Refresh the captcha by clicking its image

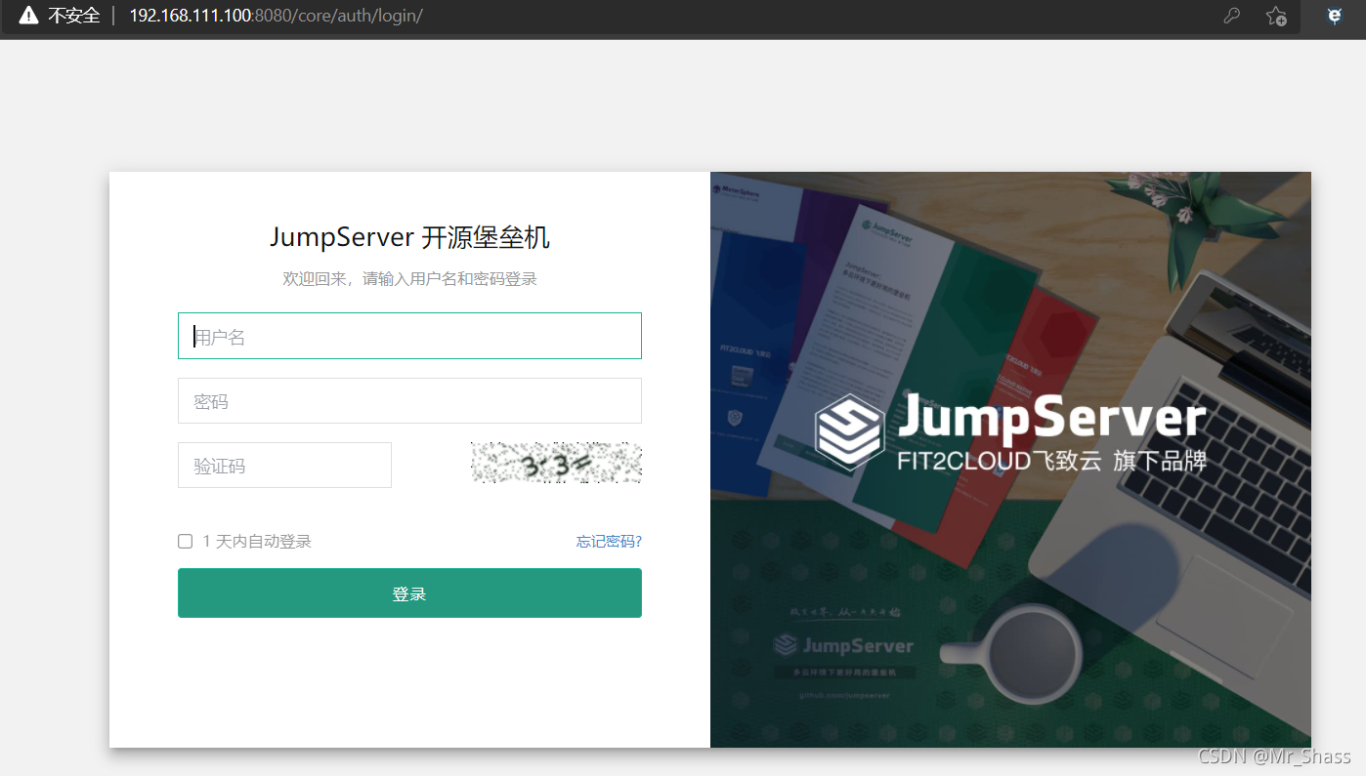[556, 463]
